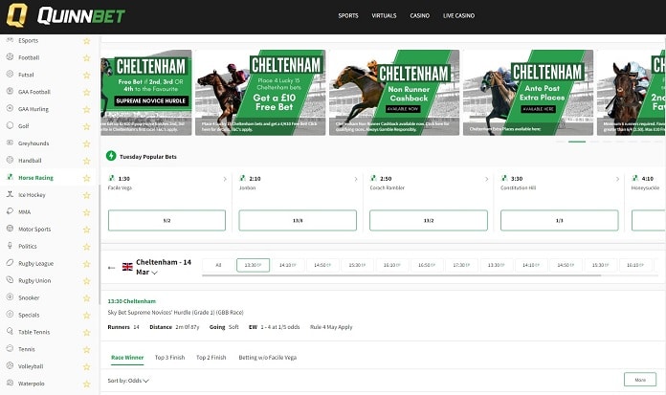Click the Motor Sports icon

click(x=10, y=229)
